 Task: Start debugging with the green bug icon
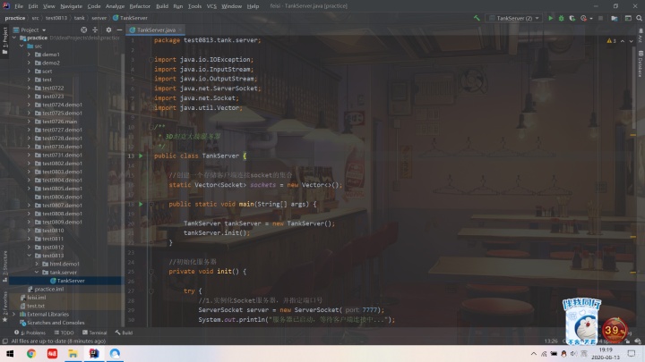[x=561, y=18]
